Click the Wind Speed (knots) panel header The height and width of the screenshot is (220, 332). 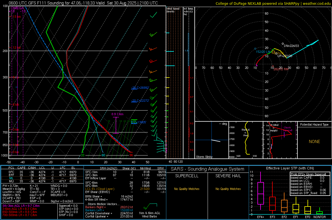coord(173,10)
